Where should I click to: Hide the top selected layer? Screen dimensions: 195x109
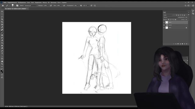point(164,22)
